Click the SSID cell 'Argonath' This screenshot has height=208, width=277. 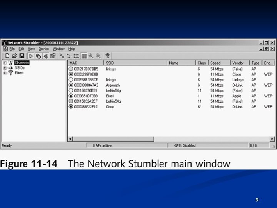tap(113, 85)
